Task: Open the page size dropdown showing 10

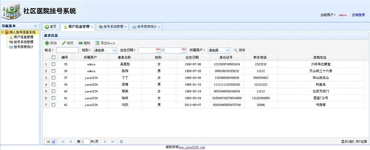Action: pyautogui.click(x=50, y=141)
